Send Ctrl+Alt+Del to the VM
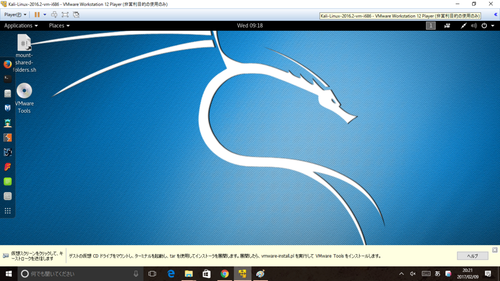This screenshot has height=281, width=500. 54,15
